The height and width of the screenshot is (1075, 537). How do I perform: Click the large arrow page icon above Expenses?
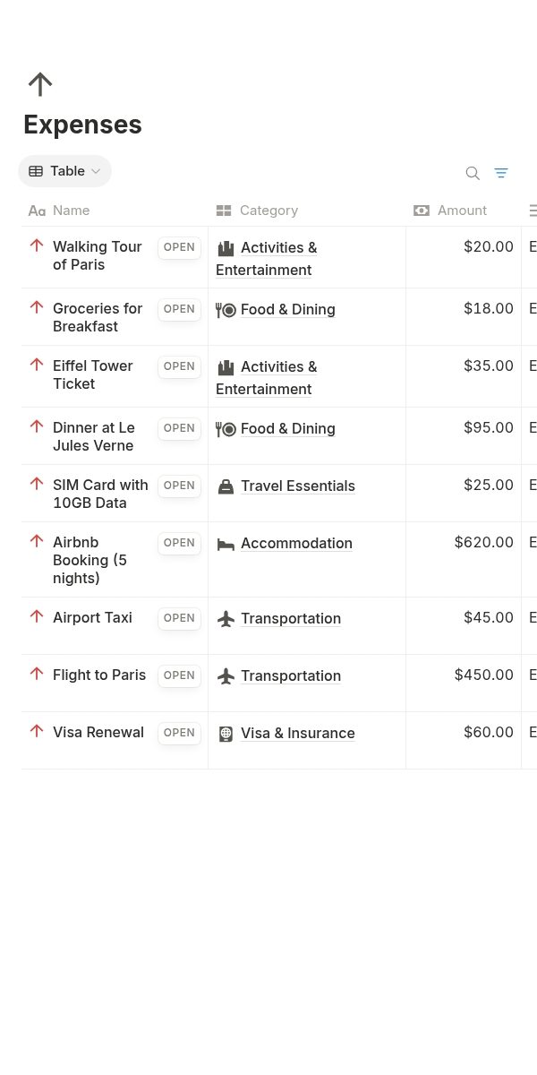pos(40,84)
